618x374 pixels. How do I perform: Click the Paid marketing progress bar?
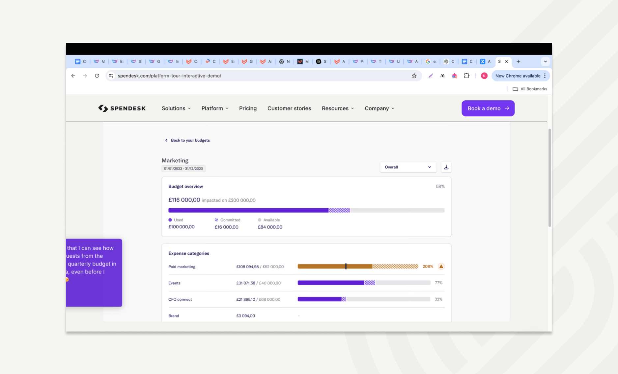coord(358,267)
